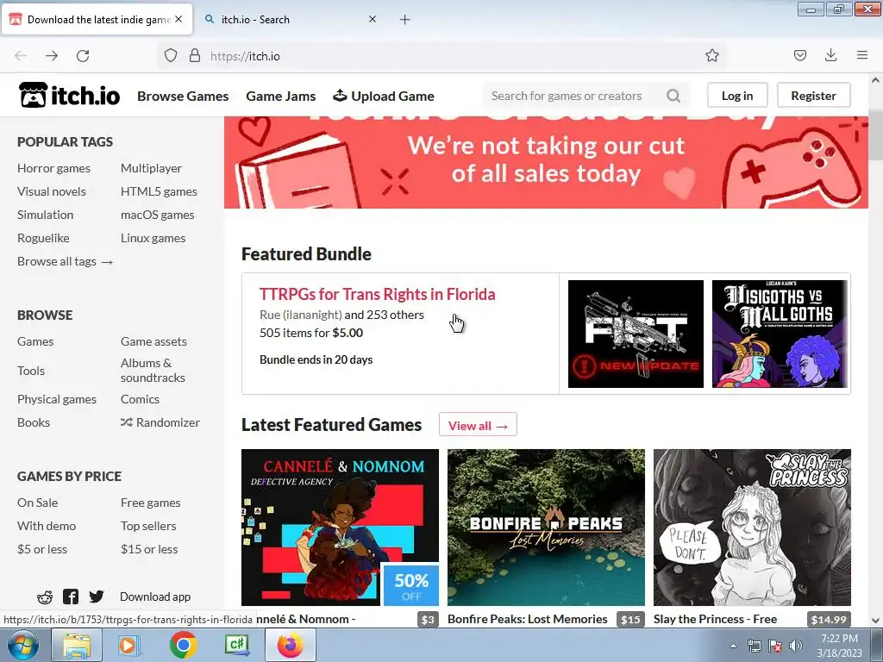
Task: Close the itch.io - Search tab
Action: pyautogui.click(x=373, y=19)
